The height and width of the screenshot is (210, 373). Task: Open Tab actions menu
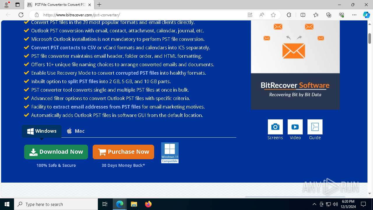click(17, 5)
